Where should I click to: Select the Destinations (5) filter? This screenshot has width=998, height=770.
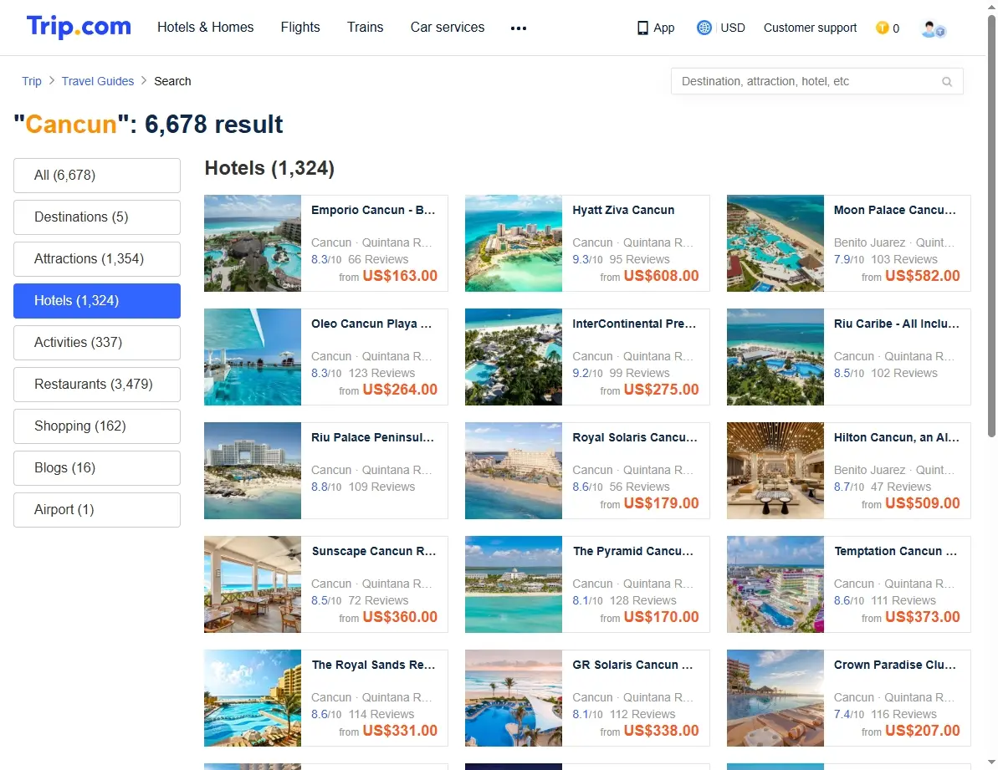[97, 217]
